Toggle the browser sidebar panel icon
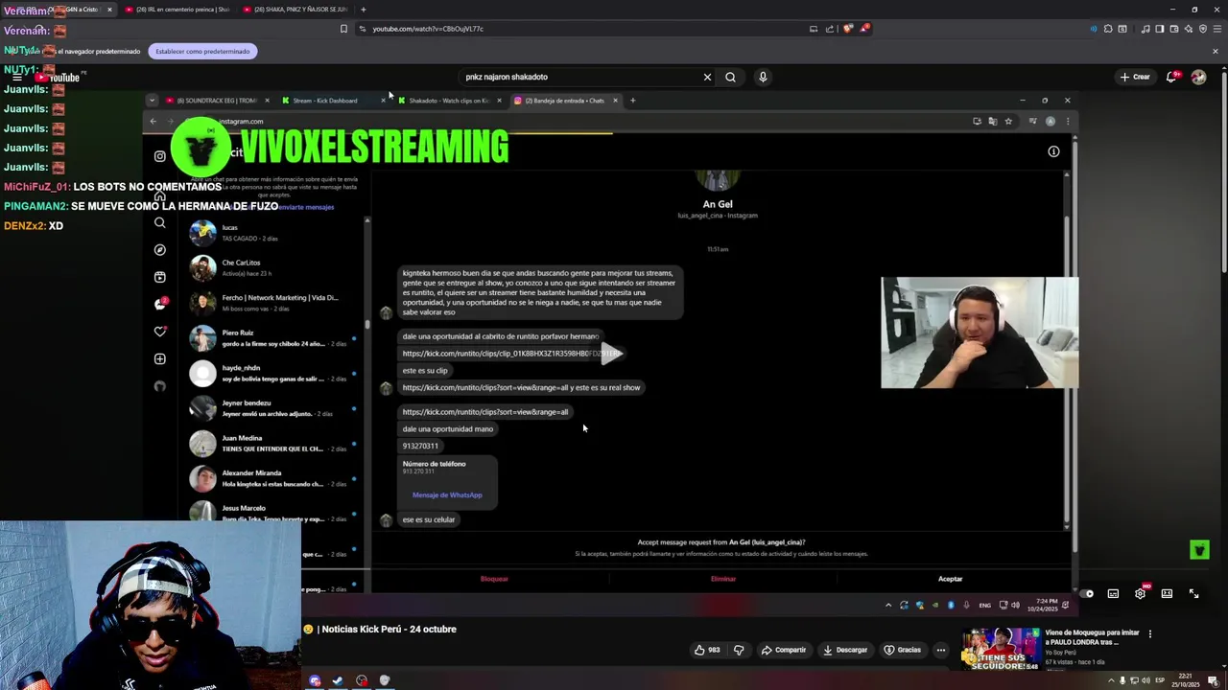1228x690 pixels. point(1159,29)
